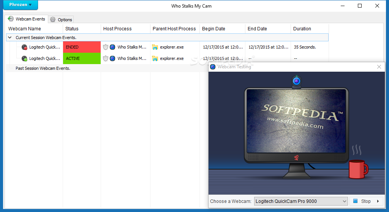Sort by Host Process column header
Viewport: 389px width, 212px height.
pos(125,29)
